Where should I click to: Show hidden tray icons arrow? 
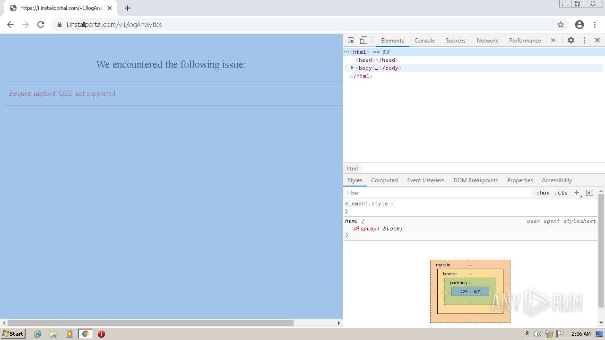[x=527, y=334]
